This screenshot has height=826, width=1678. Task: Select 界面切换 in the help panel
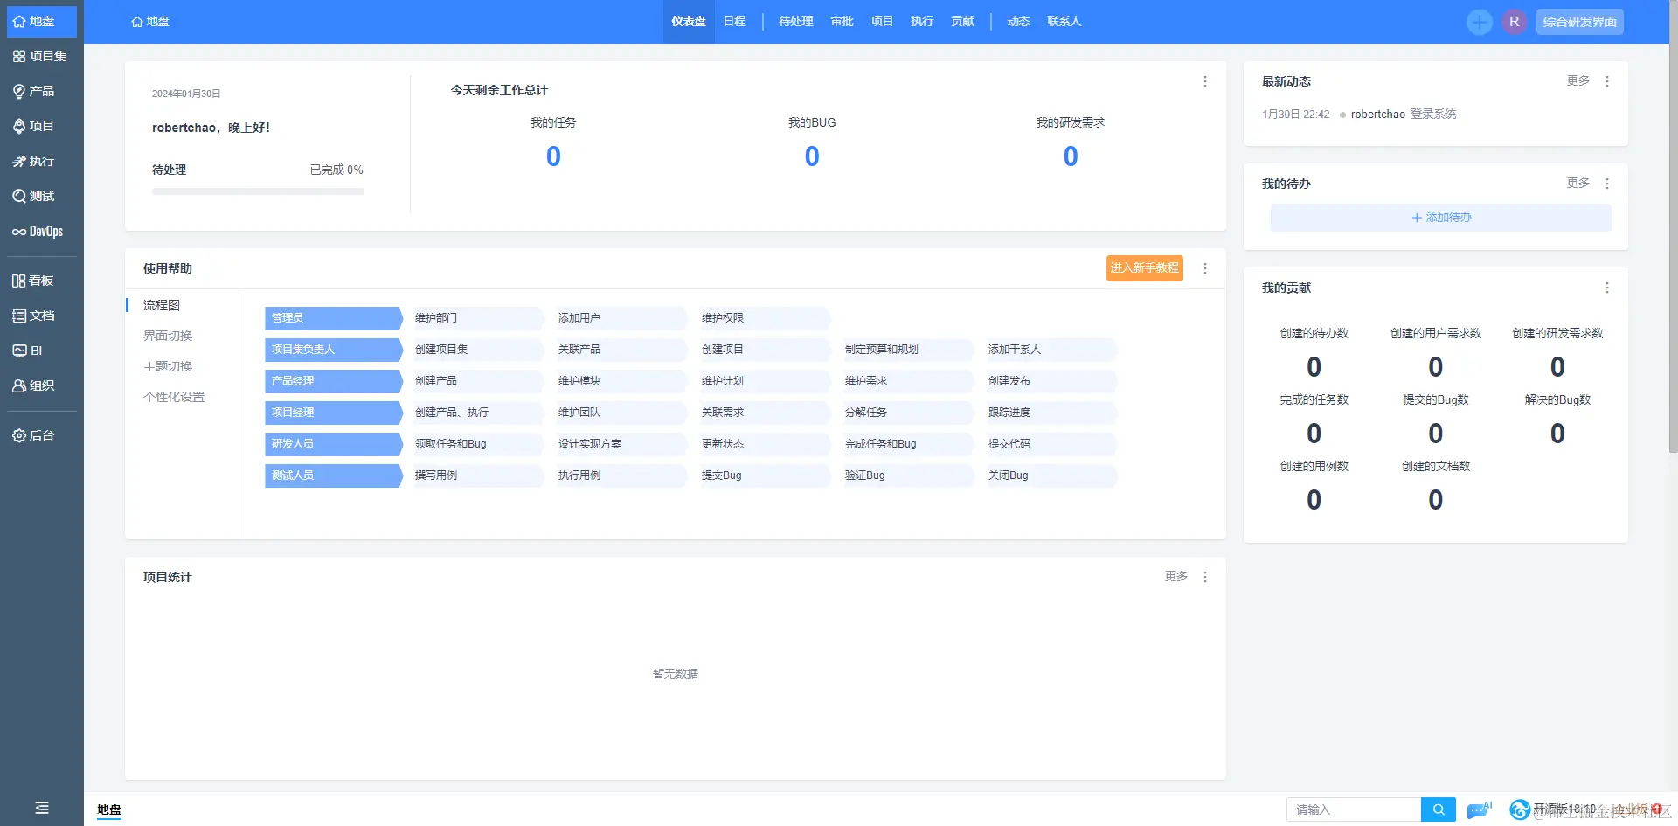click(168, 336)
